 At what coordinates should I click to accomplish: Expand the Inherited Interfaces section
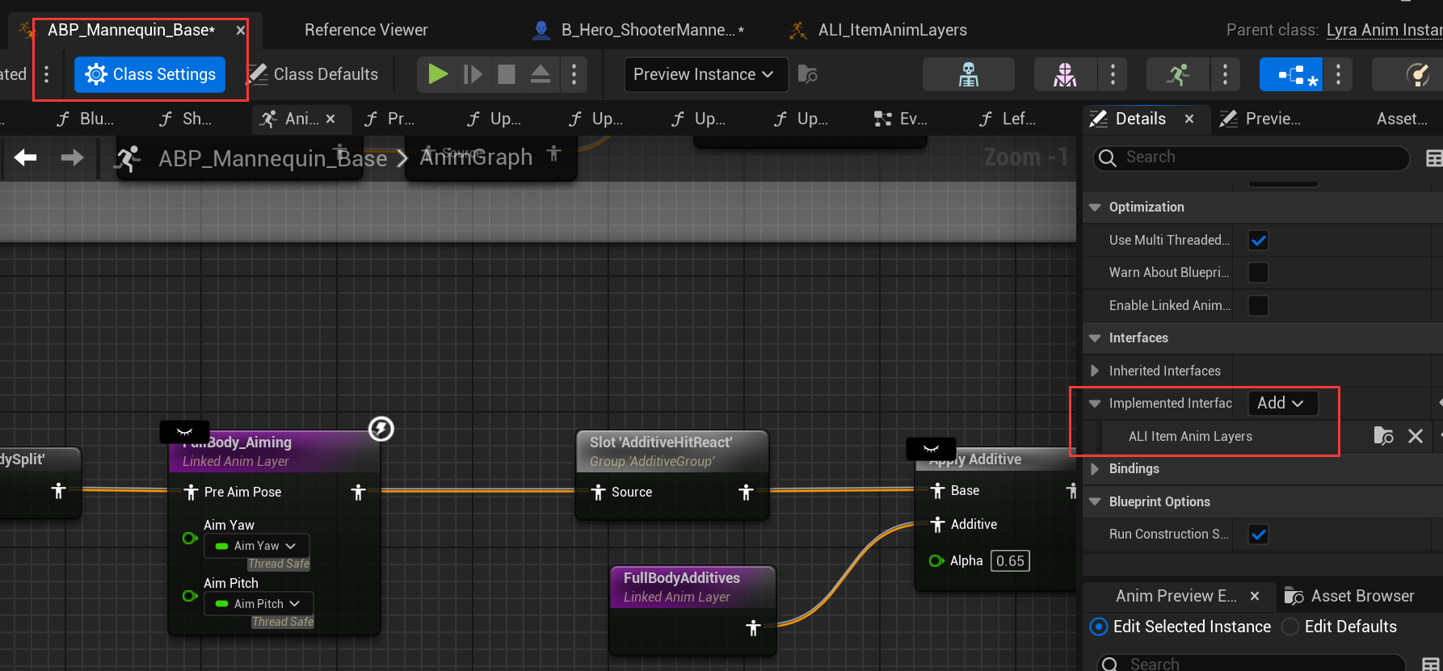pyautogui.click(x=1095, y=371)
